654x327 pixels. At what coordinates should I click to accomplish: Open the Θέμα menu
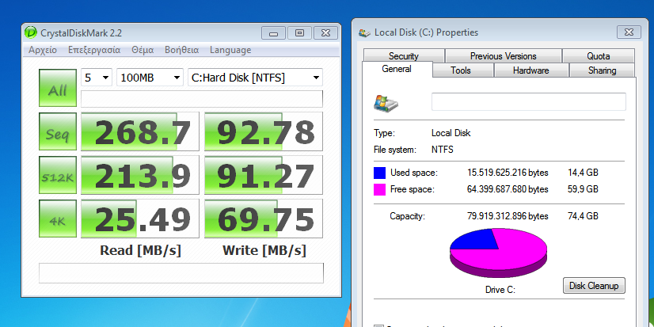point(143,50)
